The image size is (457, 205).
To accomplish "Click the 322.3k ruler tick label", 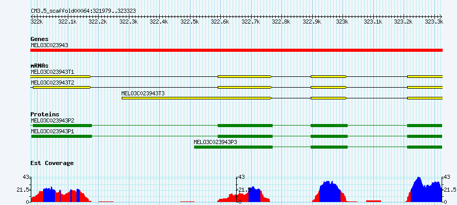I will point(128,22).
